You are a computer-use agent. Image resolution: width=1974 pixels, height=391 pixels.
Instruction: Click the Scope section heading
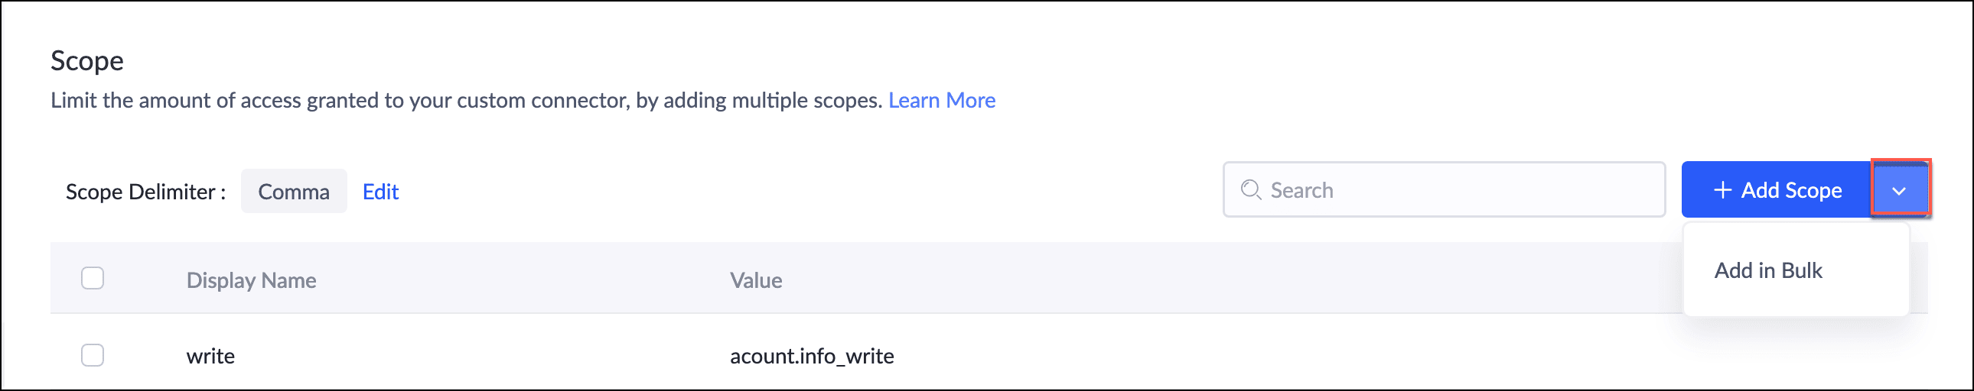pos(87,60)
